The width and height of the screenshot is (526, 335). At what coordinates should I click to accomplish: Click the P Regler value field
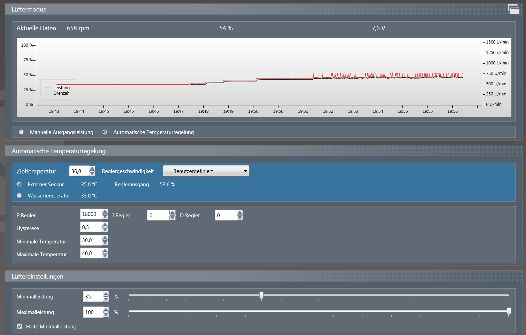91,214
